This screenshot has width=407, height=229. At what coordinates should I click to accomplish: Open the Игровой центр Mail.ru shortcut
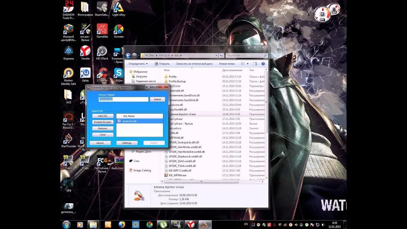pos(68,32)
